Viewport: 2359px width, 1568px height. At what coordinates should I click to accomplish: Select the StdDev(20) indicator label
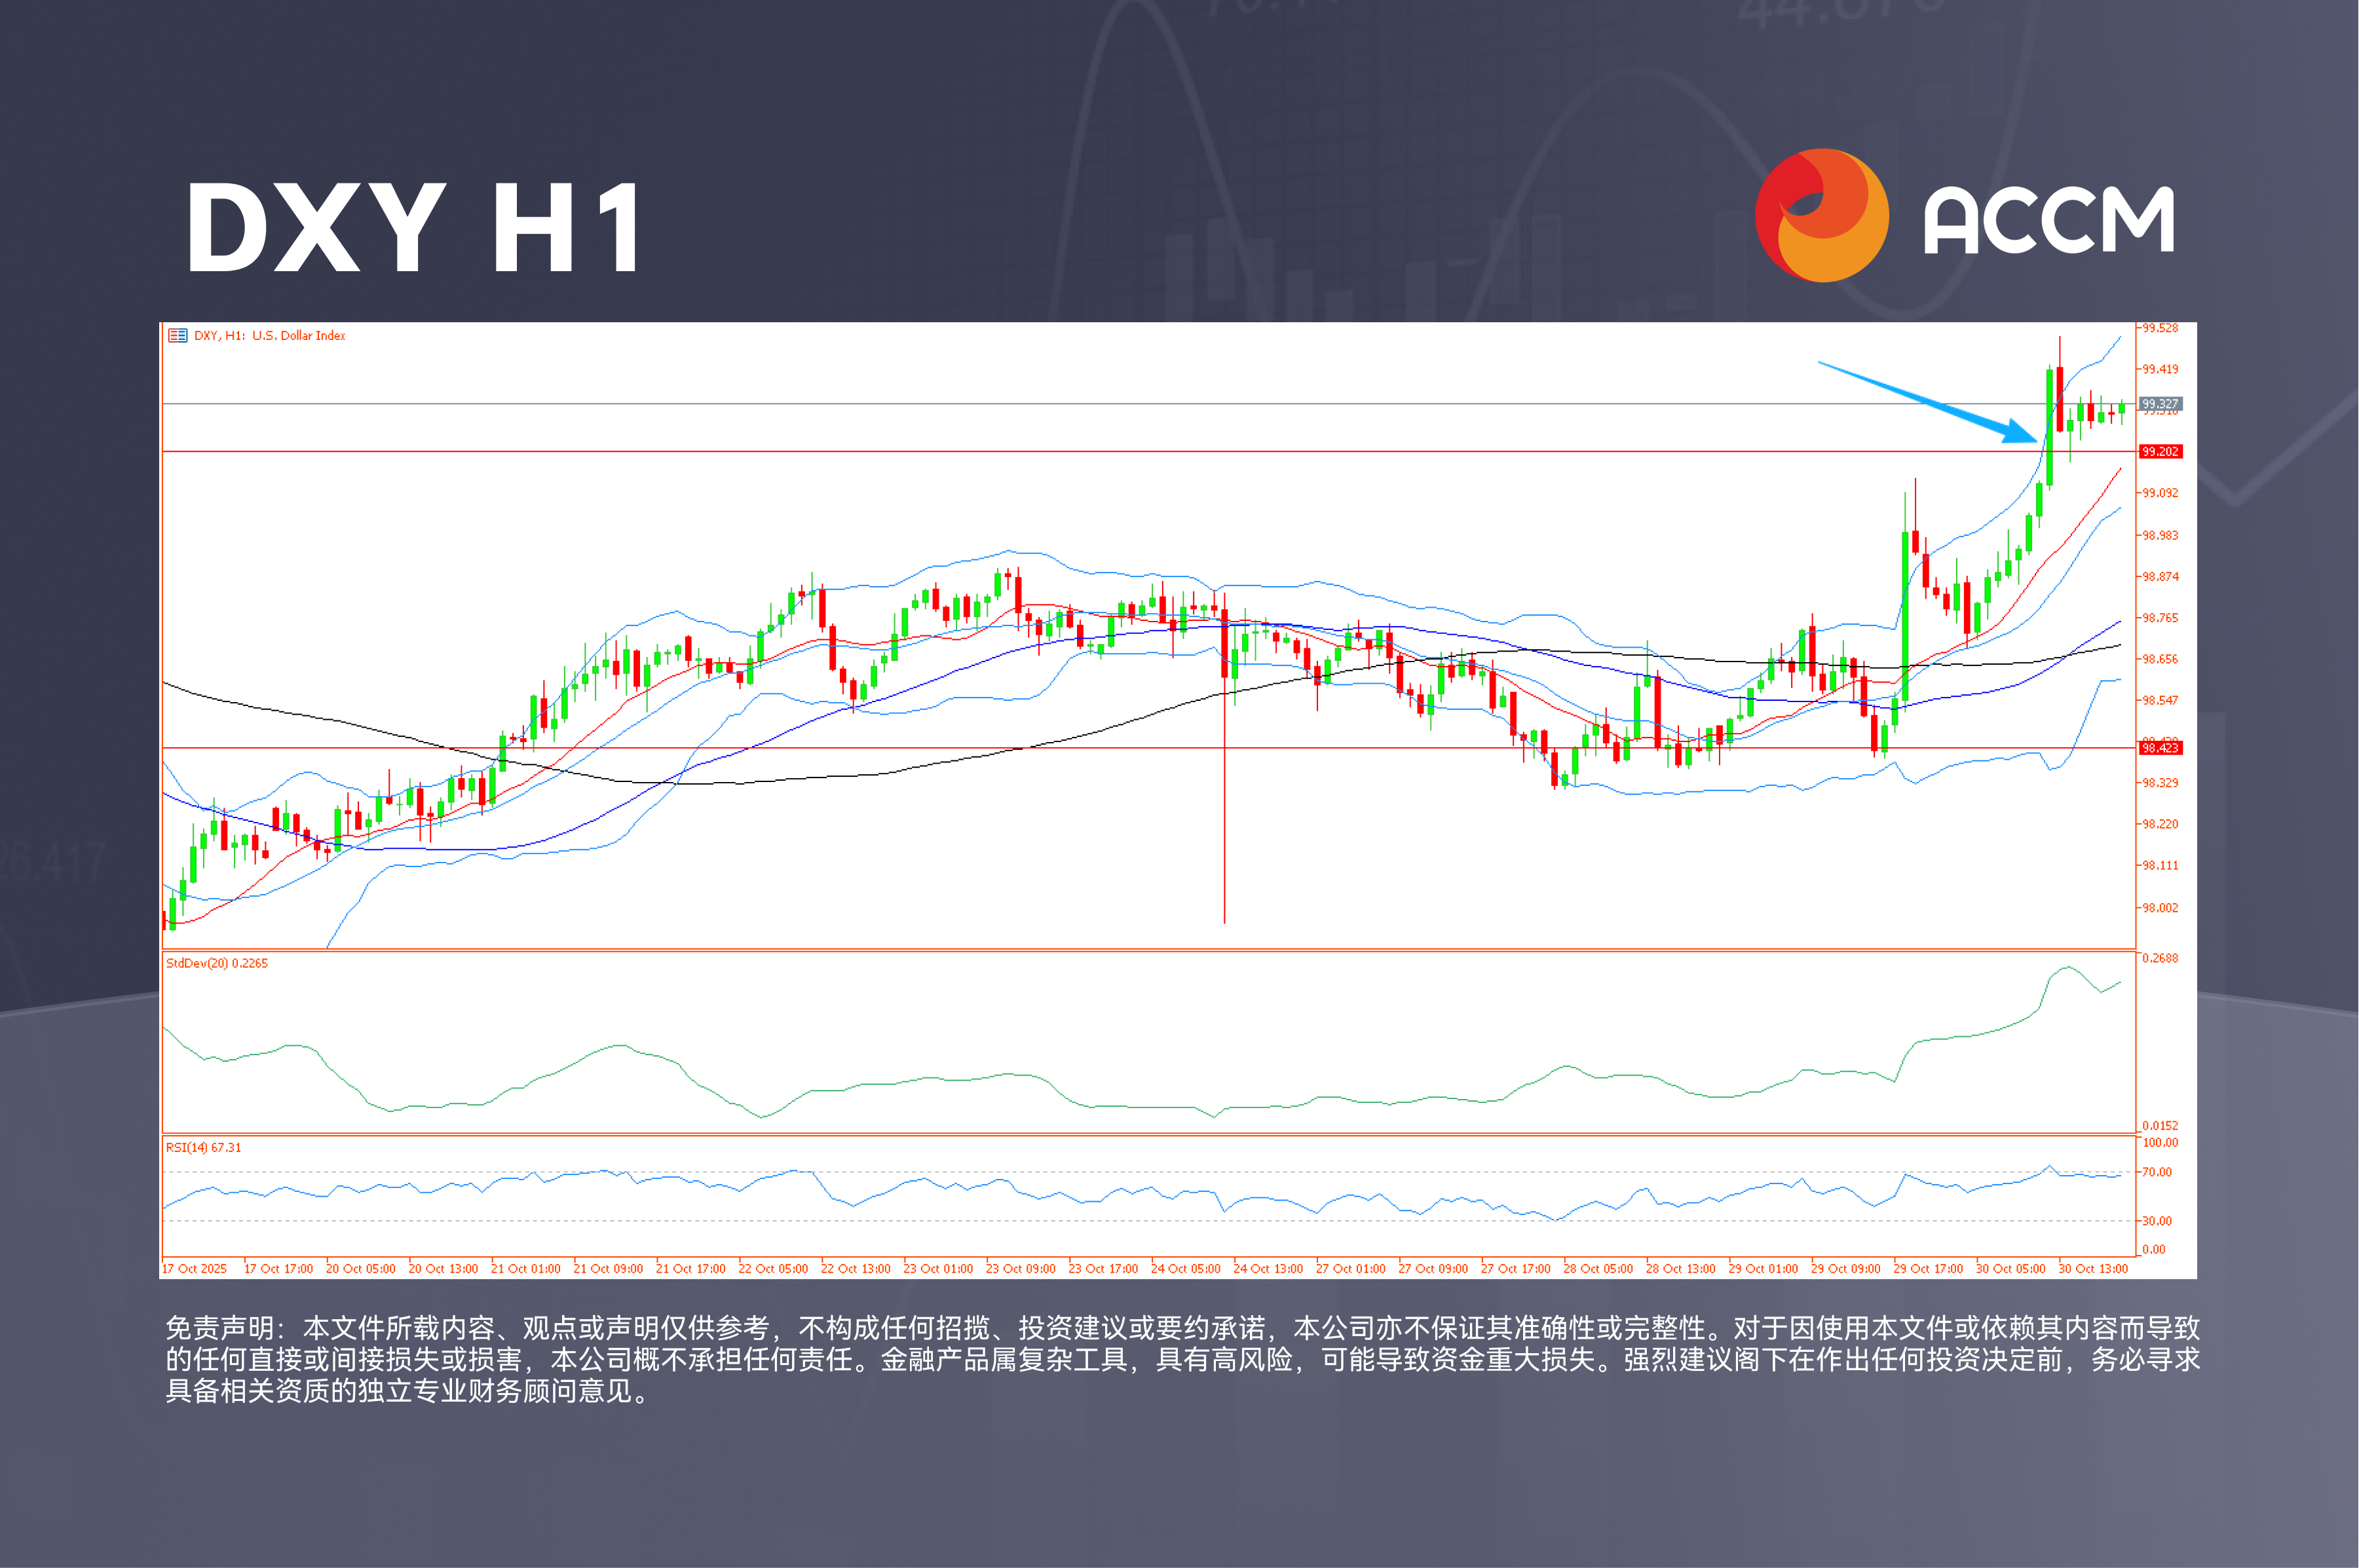tap(216, 963)
